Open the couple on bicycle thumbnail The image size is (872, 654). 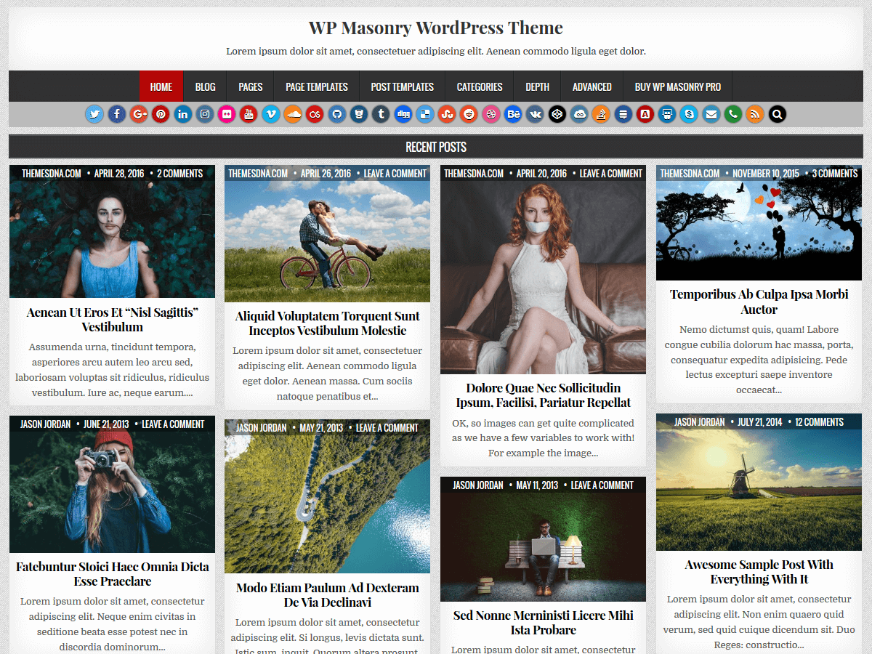coord(327,242)
